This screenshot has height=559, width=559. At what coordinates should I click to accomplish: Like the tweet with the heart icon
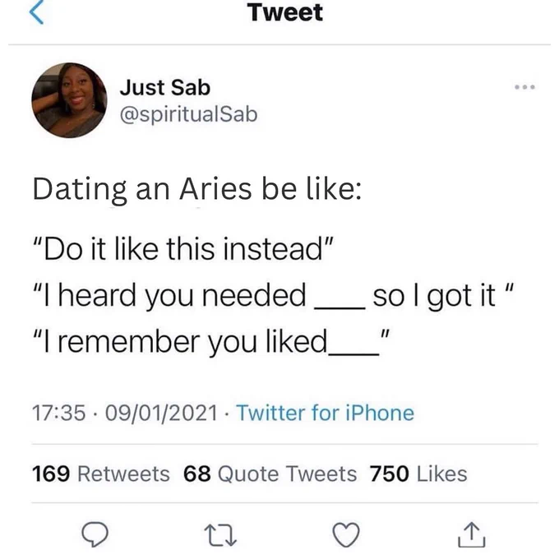pos(346,534)
